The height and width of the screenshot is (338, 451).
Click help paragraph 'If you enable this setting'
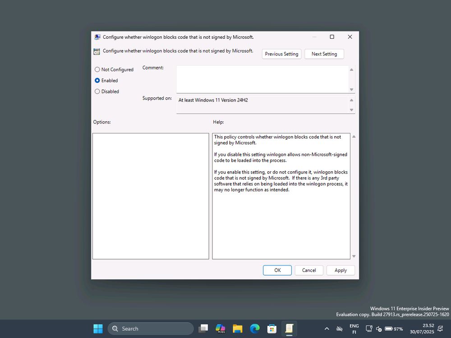coord(281,181)
